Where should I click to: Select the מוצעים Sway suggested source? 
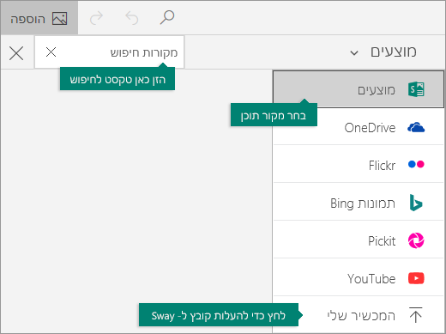tap(359, 89)
